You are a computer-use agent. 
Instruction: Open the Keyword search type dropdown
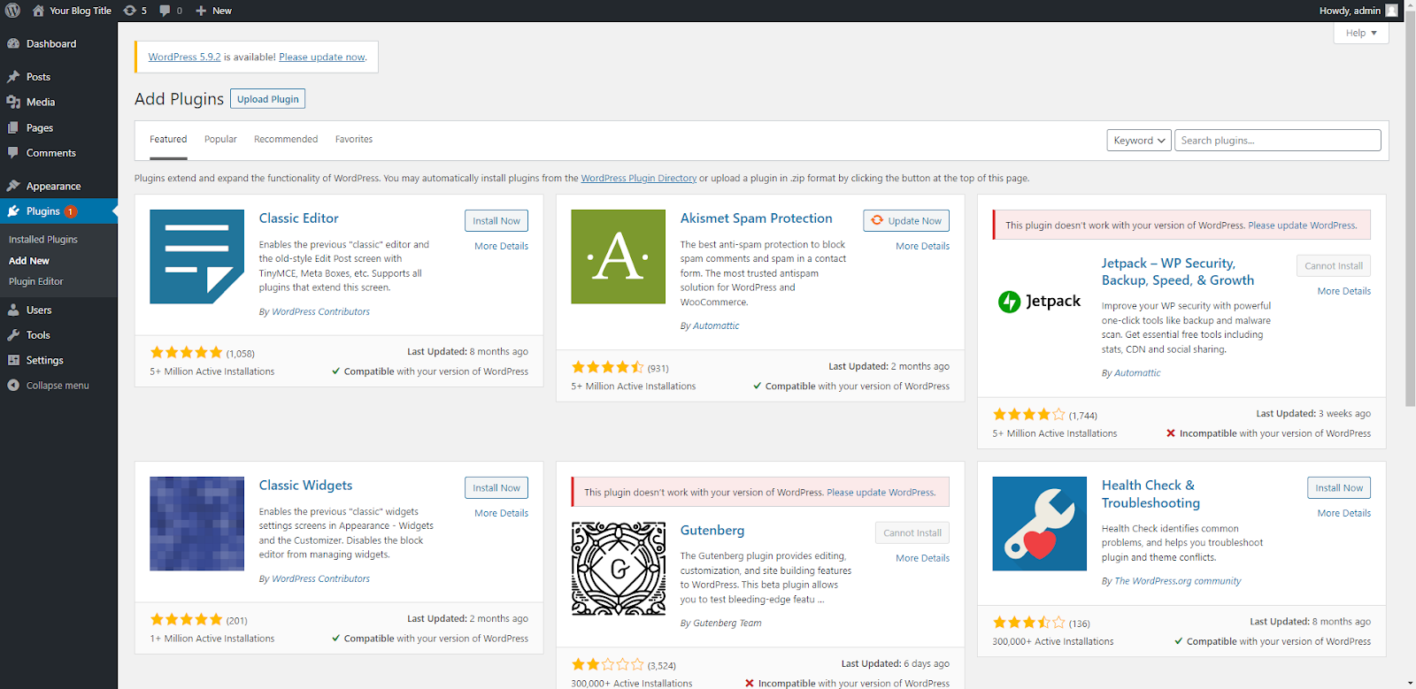coord(1139,141)
